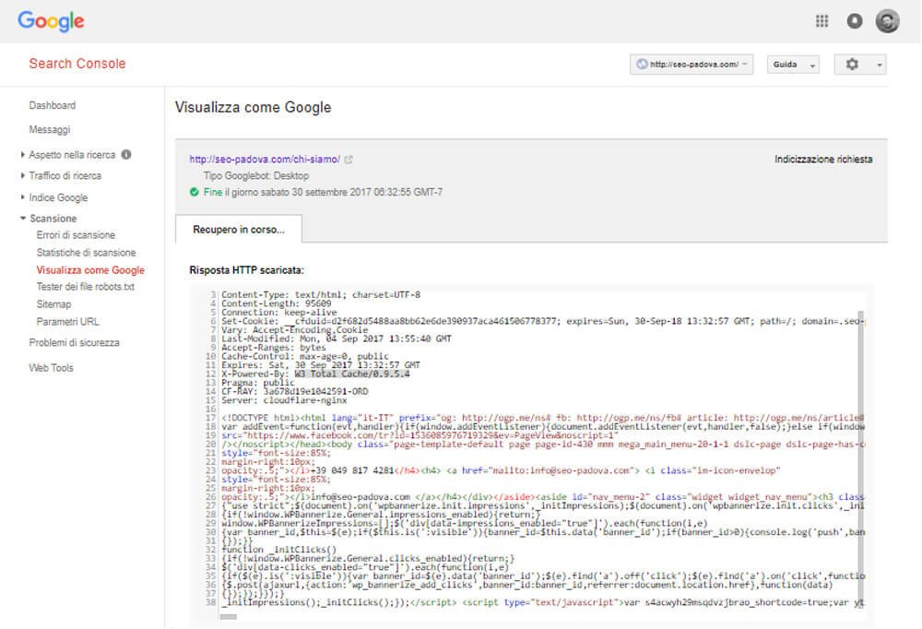Viewport: 922px width, 629px height.
Task: Click the 'Vary: Accept-Encoding,Cookie' line
Action: tap(295, 330)
